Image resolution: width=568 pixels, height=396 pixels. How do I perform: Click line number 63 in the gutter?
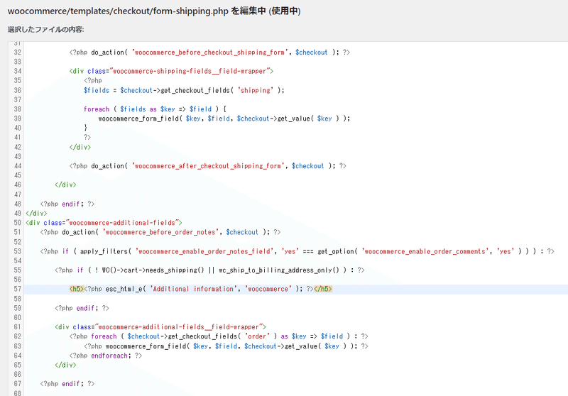tap(17, 346)
